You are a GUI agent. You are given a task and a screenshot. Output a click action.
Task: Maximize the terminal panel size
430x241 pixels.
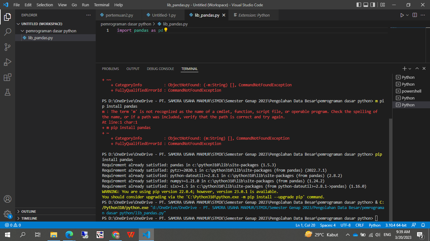click(417, 68)
